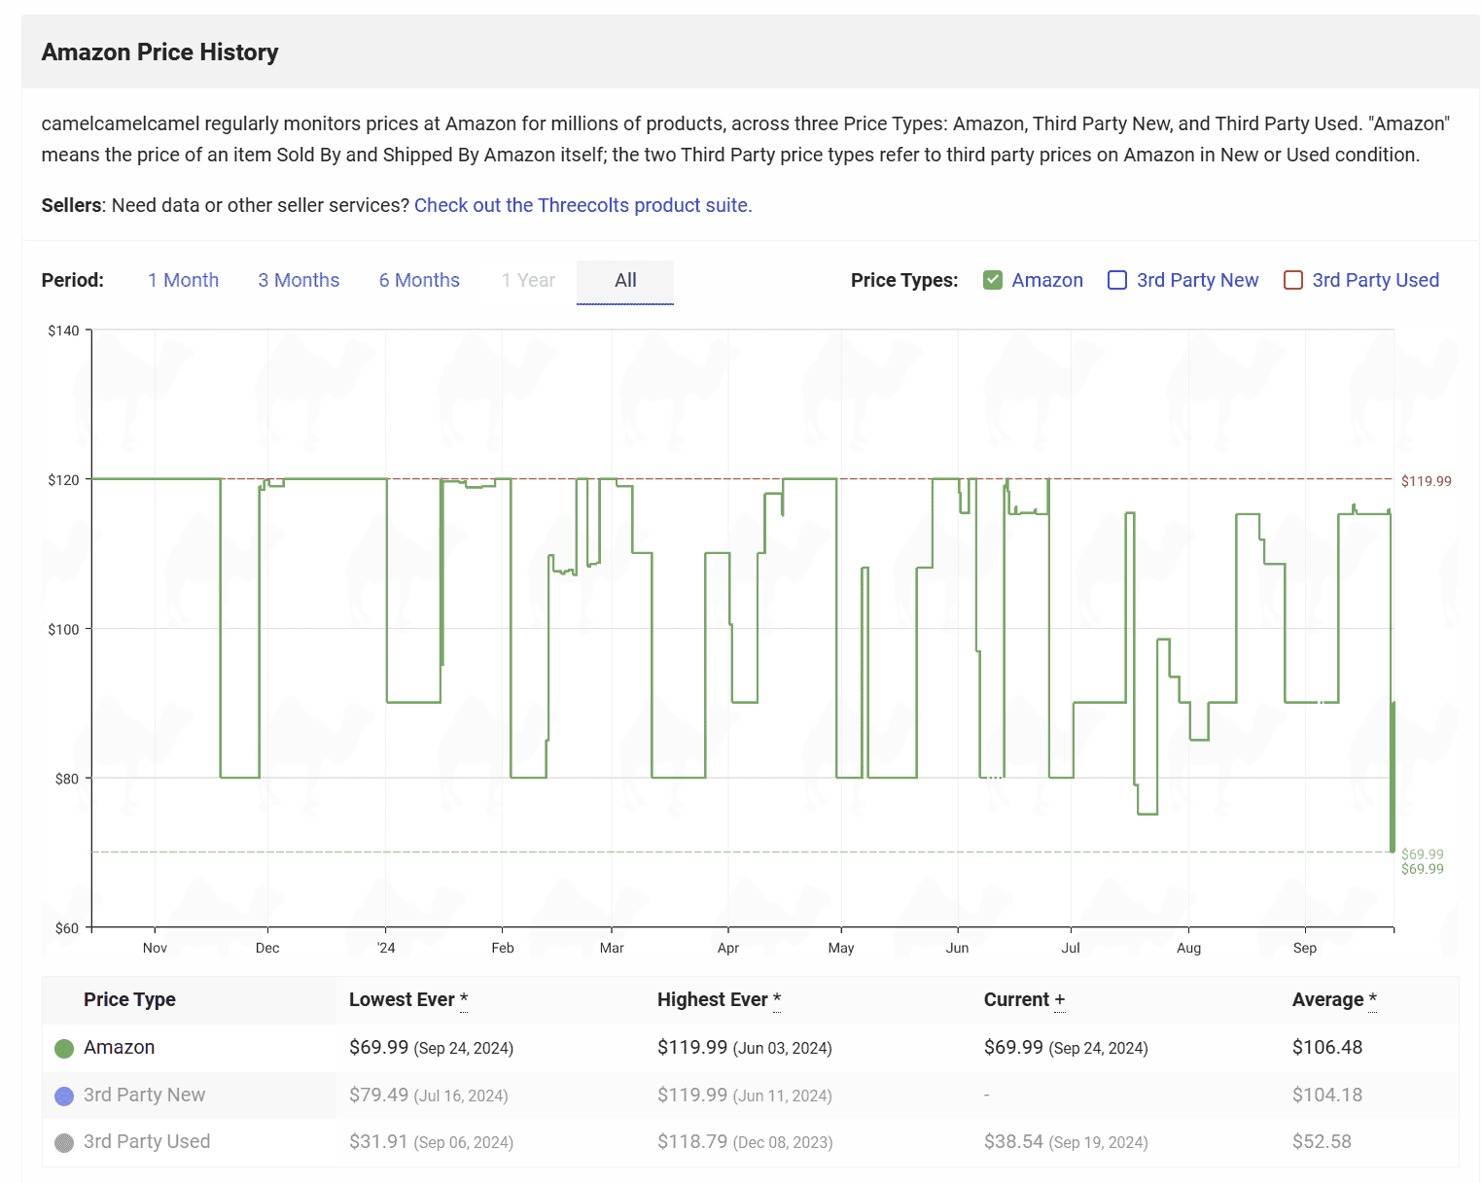Image resolution: width=1482 pixels, height=1183 pixels.
Task: Click the asterisk beside Lowest Ever
Action: tap(464, 999)
